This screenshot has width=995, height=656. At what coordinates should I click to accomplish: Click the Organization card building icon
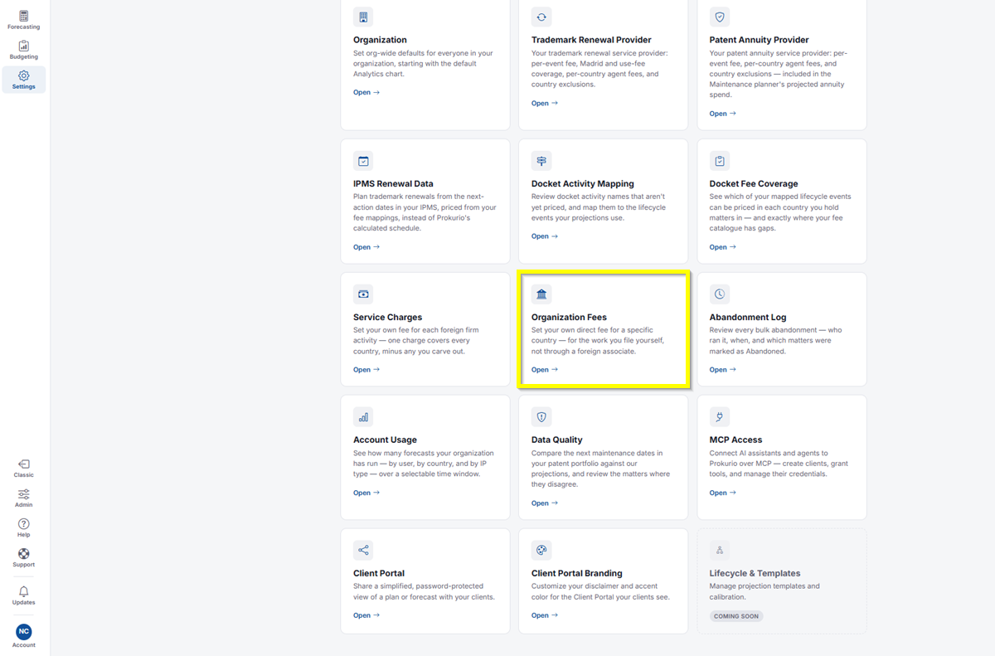[x=363, y=17]
